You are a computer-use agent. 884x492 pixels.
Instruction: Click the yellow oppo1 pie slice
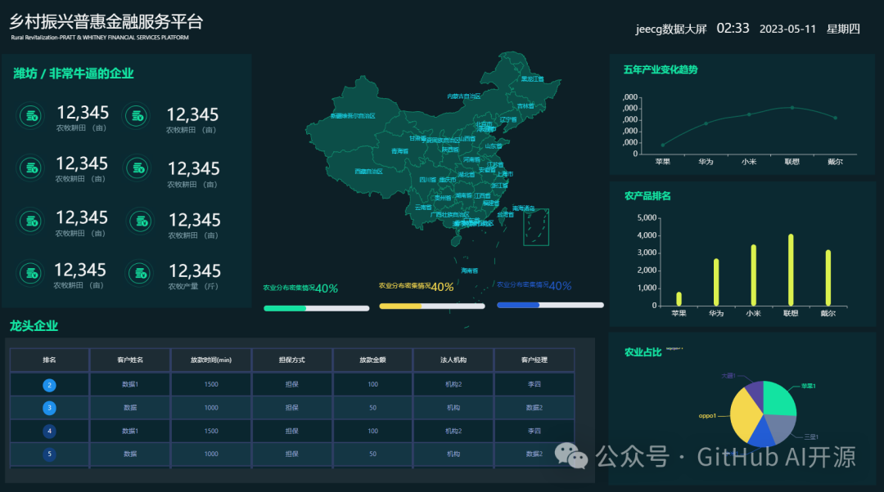point(745,413)
